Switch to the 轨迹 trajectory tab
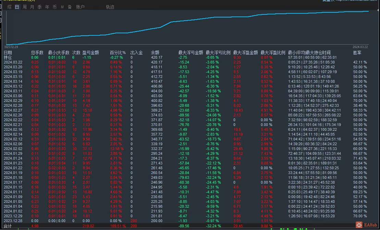Screen dimensions: 380x230 110,7
